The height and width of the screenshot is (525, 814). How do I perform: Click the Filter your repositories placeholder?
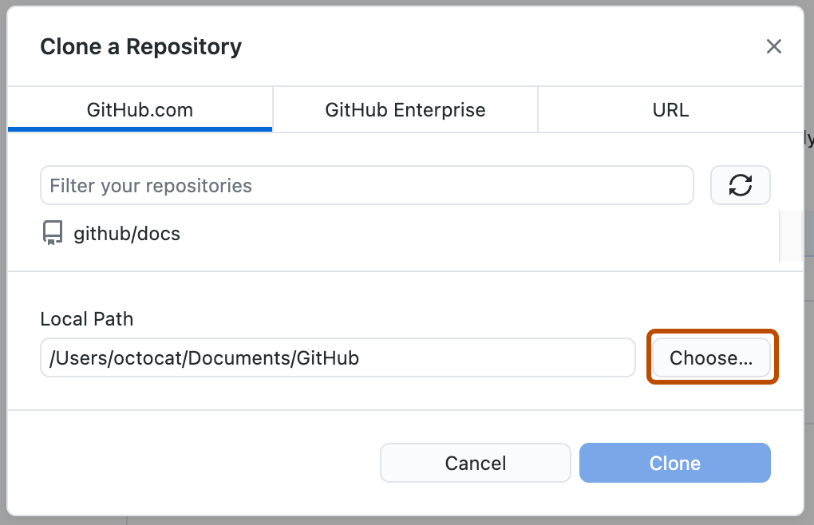148,184
